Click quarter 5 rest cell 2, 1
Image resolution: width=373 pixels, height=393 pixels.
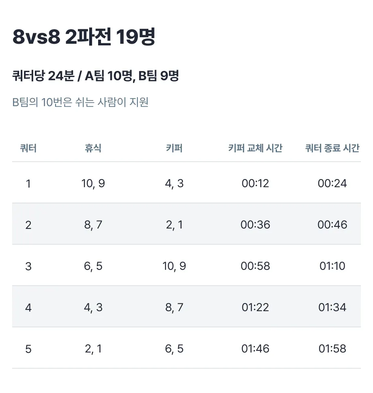[x=93, y=349]
